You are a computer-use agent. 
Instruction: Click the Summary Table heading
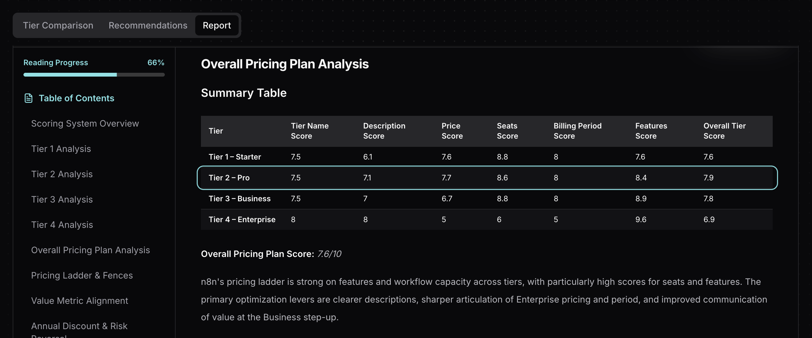[243, 93]
